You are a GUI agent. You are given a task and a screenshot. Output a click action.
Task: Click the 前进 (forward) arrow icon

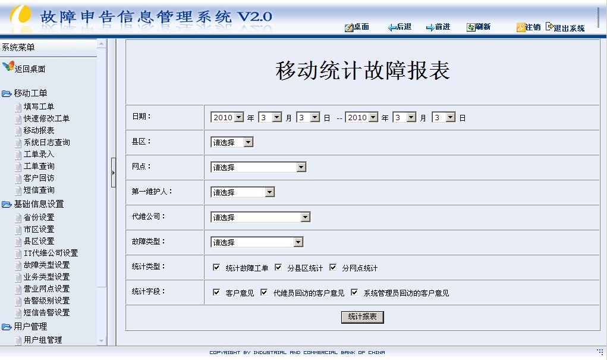430,27
